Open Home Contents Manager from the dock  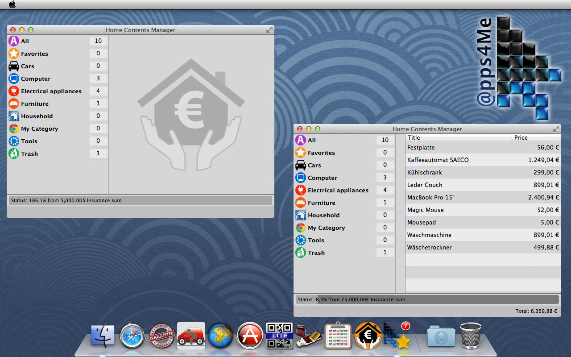pyautogui.click(x=368, y=336)
